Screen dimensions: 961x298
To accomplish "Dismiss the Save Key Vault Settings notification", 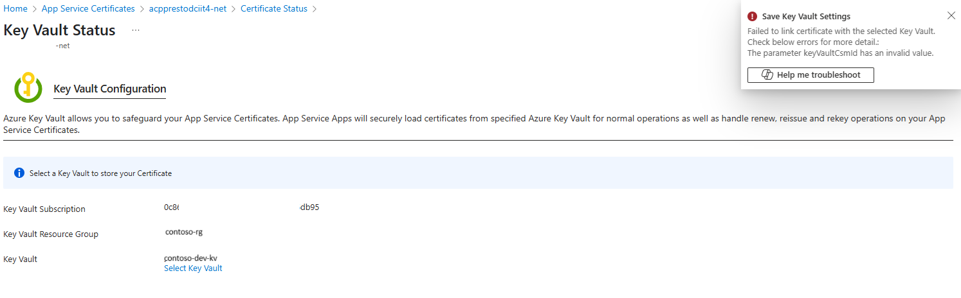I will tap(951, 15).
